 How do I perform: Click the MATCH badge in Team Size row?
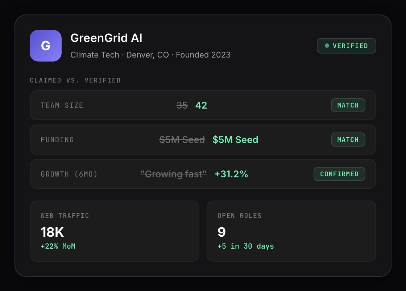click(348, 105)
